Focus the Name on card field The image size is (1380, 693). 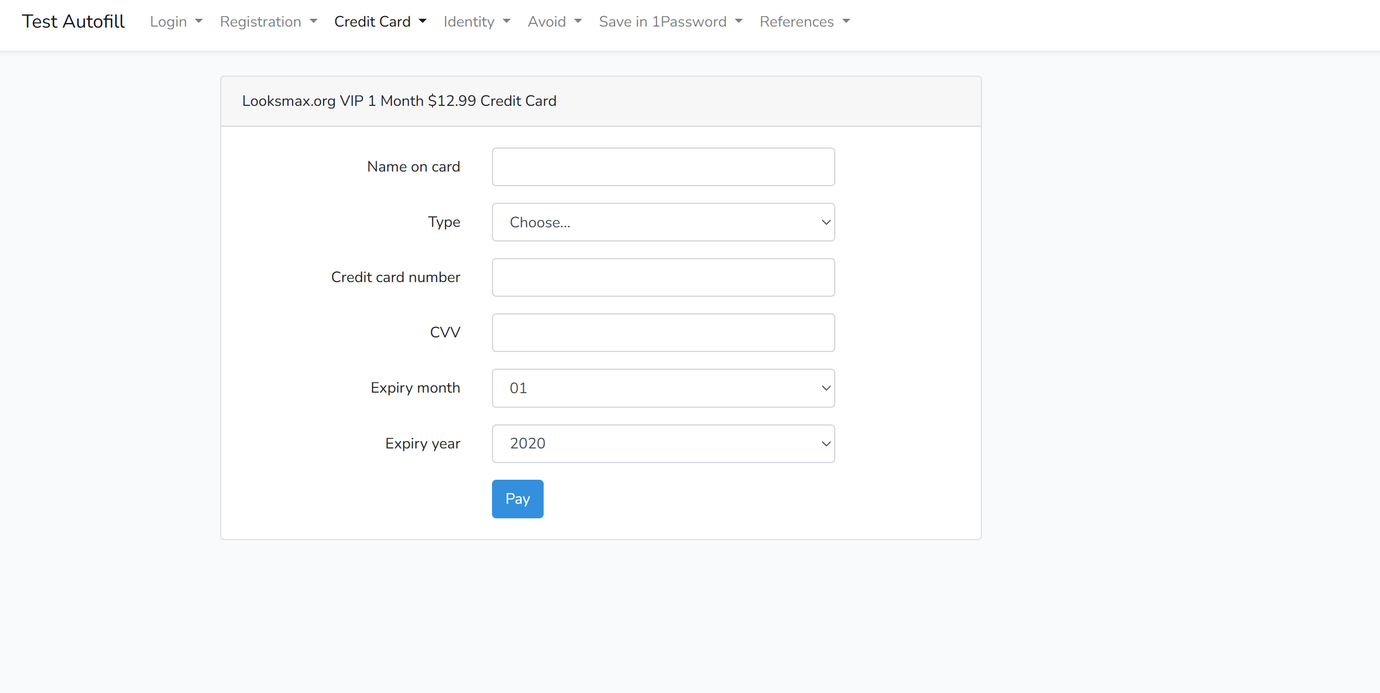click(x=663, y=167)
